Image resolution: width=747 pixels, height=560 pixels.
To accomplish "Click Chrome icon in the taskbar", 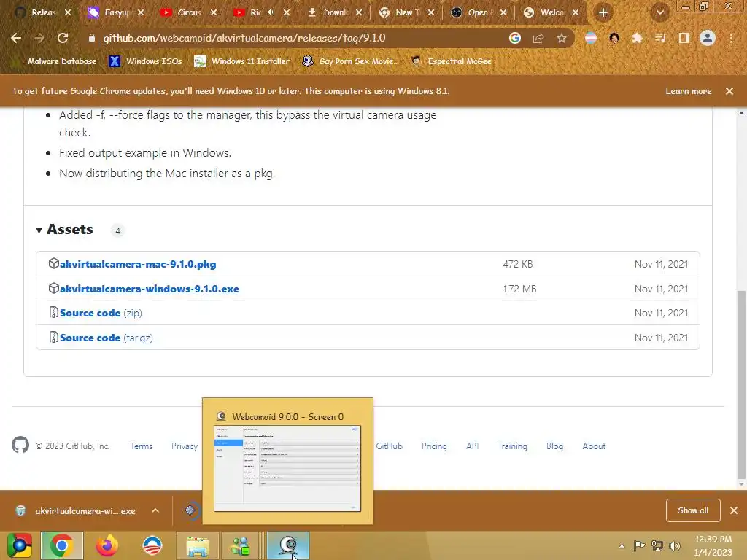I will coord(62,545).
